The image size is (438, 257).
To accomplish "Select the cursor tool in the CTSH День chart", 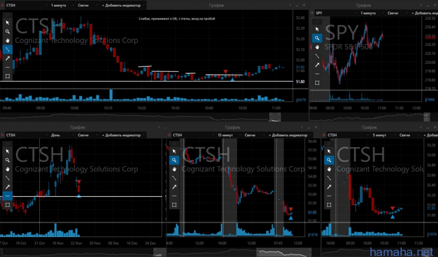I will 8,151.
